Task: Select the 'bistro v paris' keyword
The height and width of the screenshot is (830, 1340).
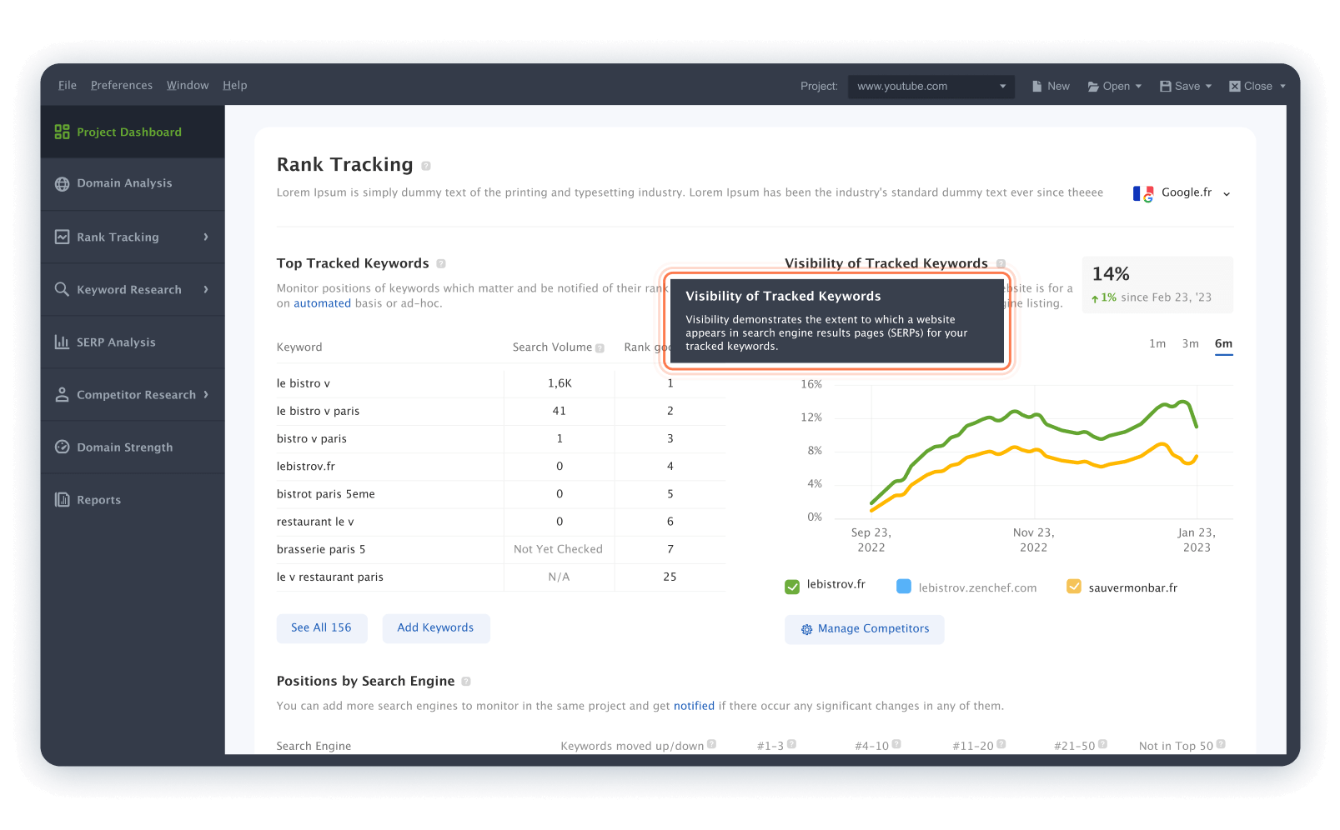Action: [312, 438]
